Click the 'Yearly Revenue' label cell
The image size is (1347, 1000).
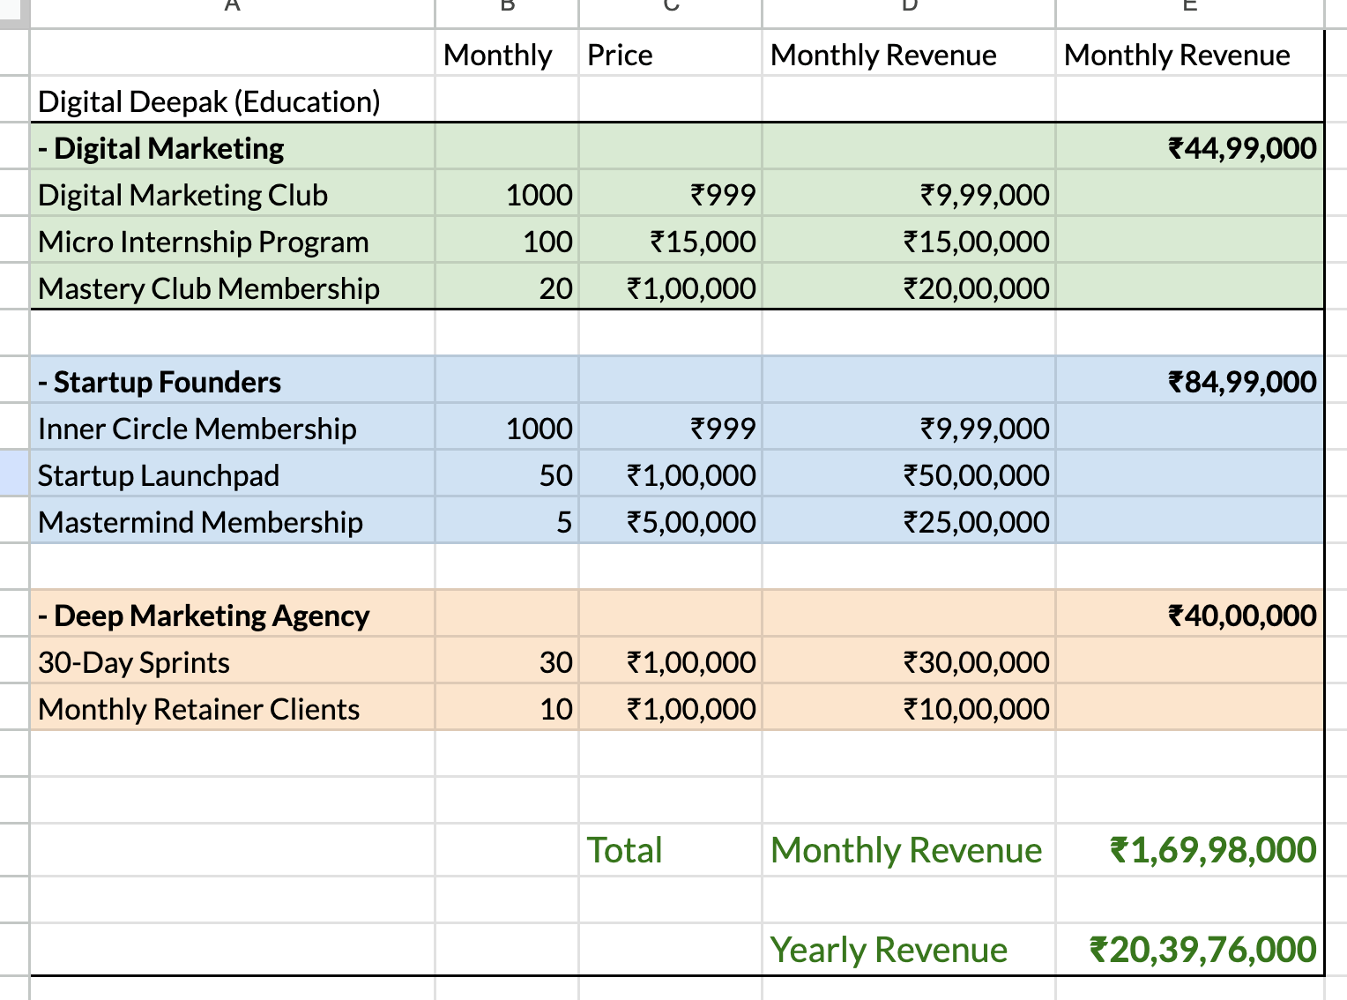(x=909, y=949)
